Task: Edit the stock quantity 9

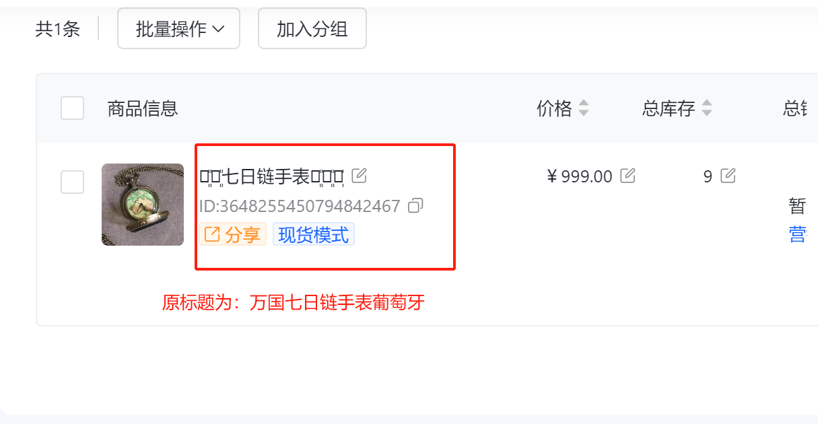Action: pos(728,176)
